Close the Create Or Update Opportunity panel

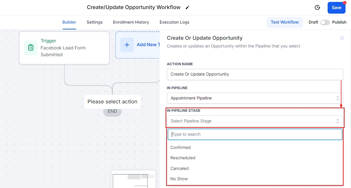click(x=342, y=38)
